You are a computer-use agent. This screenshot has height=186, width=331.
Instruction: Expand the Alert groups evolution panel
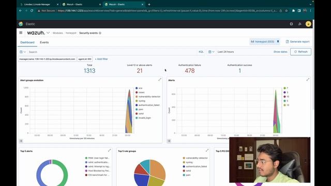coord(160,80)
